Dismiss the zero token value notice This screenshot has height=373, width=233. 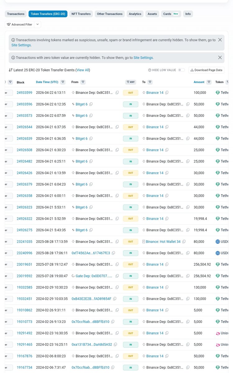(220, 58)
